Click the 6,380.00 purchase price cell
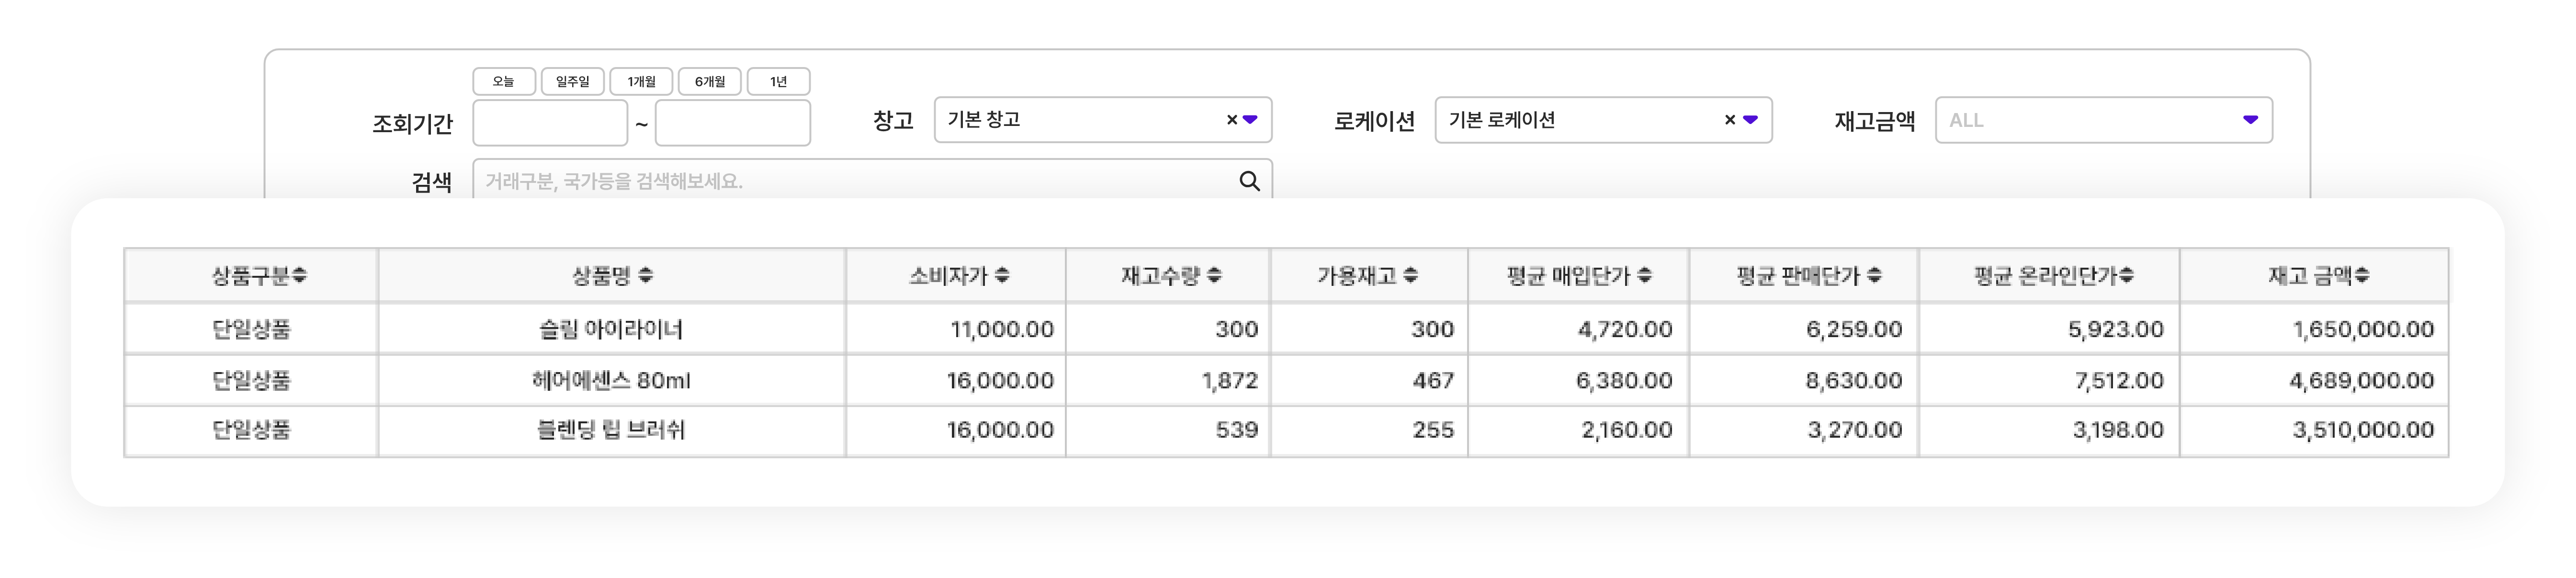The image size is (2576, 578). pyautogui.click(x=1579, y=380)
